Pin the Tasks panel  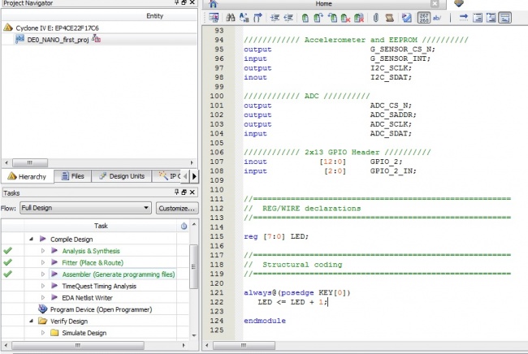pos(176,192)
